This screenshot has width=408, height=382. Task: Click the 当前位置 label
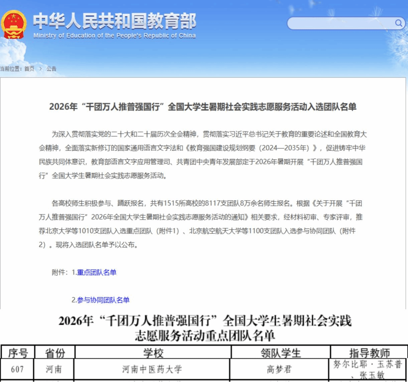point(11,69)
